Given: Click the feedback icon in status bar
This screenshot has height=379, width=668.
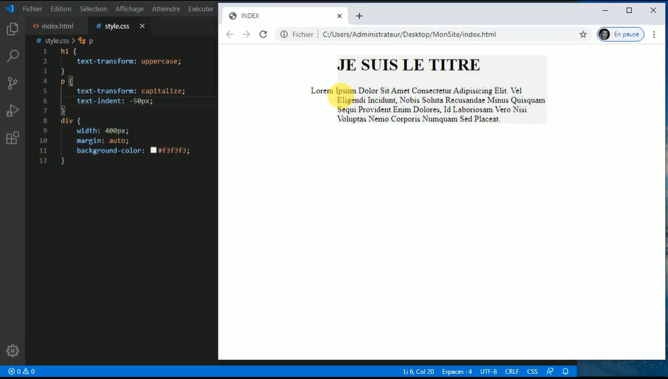Looking at the screenshot, I should [550, 371].
